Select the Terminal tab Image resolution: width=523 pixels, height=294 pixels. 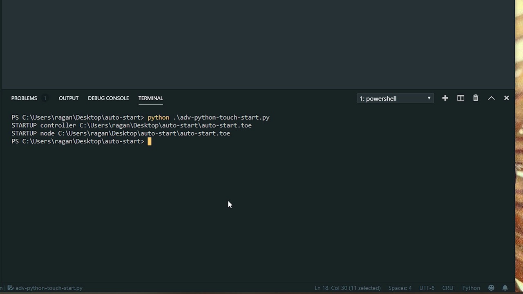[150, 98]
